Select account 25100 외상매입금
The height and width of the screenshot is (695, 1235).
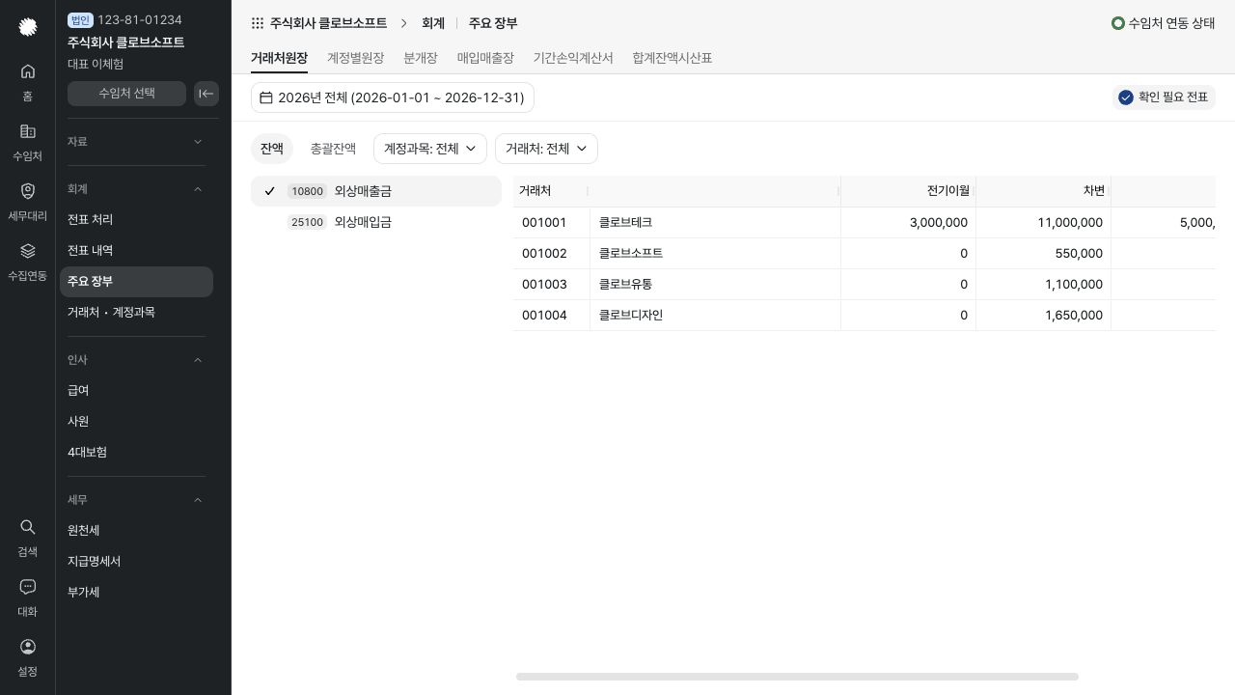(x=376, y=222)
